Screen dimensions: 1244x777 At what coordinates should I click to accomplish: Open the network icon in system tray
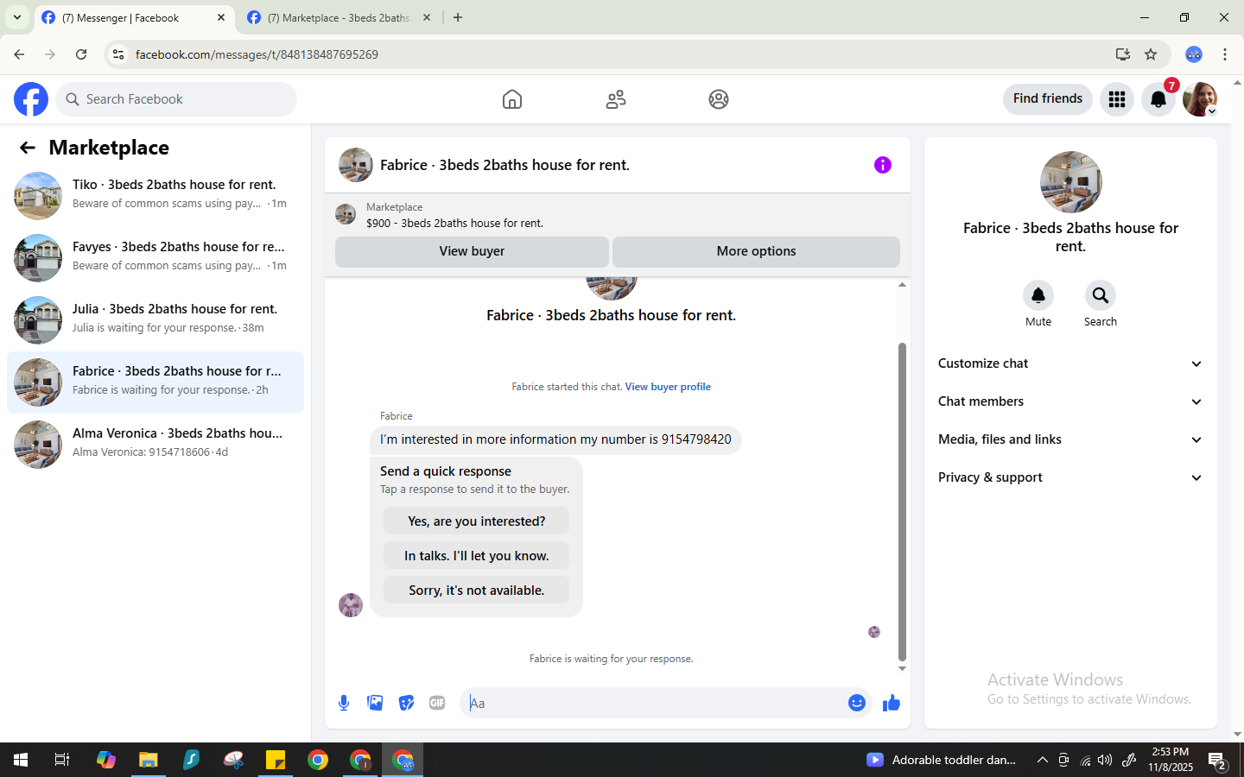(x=1085, y=760)
